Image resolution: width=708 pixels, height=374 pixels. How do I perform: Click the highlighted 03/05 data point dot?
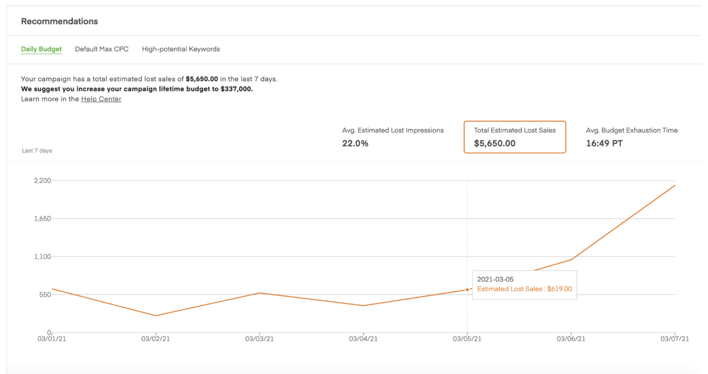467,290
